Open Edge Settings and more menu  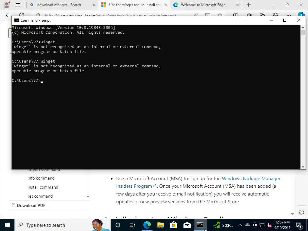(x=288, y=15)
